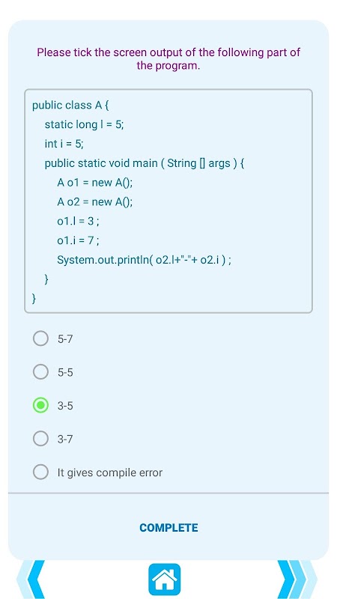Click the 'o1.i = 7 ;' statement
This screenshot has height=599, width=337.
coord(79,241)
